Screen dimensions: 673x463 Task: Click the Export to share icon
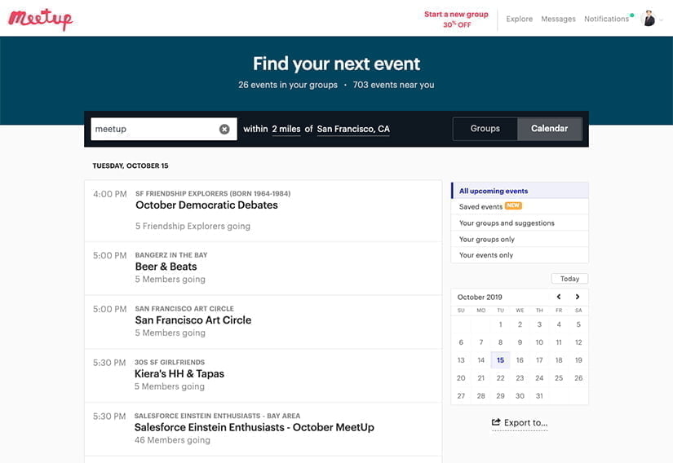point(496,422)
